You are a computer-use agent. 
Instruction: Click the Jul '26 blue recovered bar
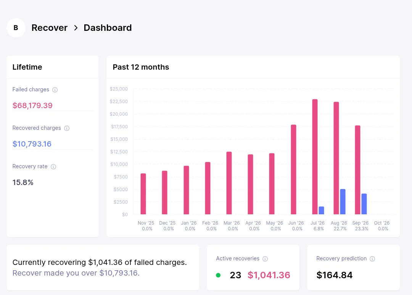pos(321,210)
